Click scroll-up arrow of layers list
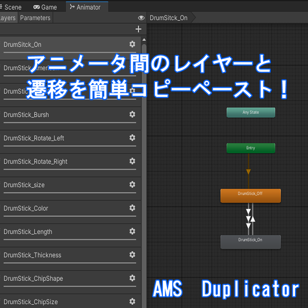Image resolution: width=308 pixels, height=308 pixels. 144,40
